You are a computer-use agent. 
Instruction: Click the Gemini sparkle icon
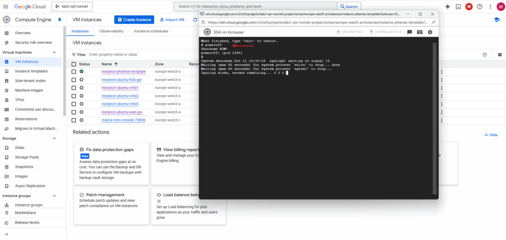click(447, 6)
